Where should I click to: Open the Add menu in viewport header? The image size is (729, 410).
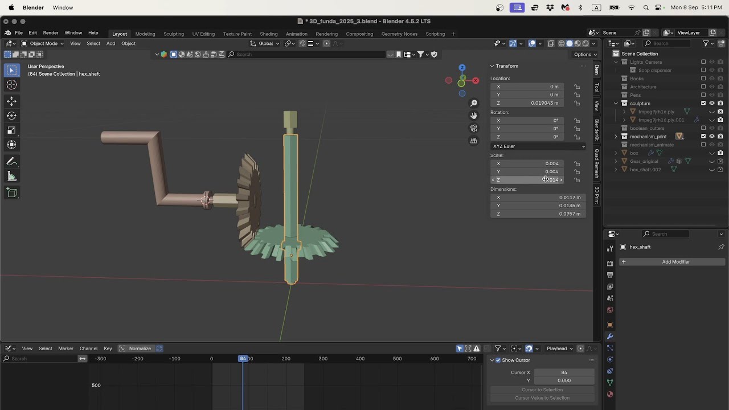click(110, 44)
